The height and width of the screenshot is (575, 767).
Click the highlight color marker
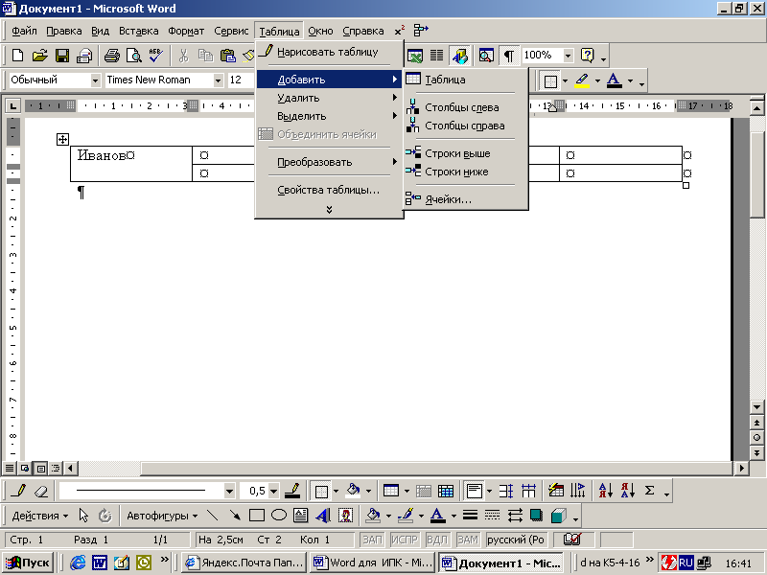pos(582,80)
